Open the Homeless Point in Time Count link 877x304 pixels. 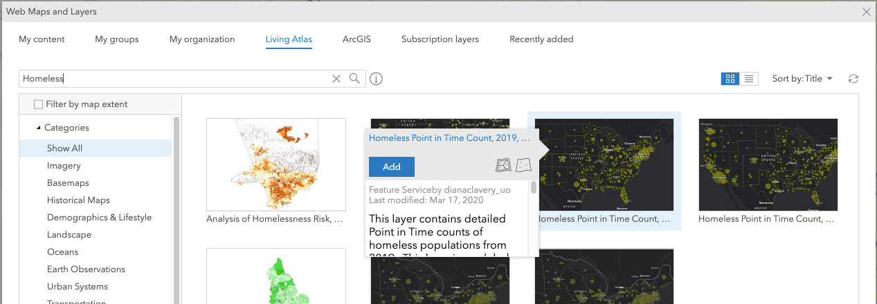point(450,138)
